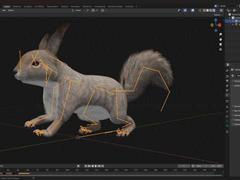
Task: Open the Object menu in viewport header
Action: coord(10,10)
